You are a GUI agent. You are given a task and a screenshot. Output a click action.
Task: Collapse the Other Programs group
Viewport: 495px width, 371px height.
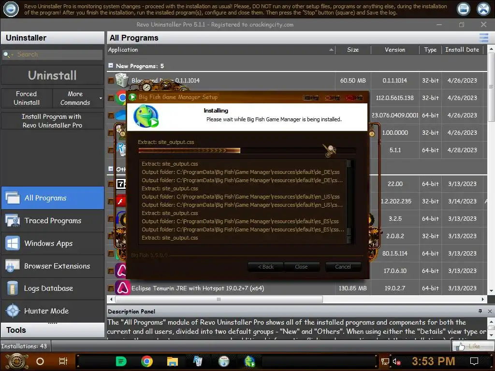(111, 169)
